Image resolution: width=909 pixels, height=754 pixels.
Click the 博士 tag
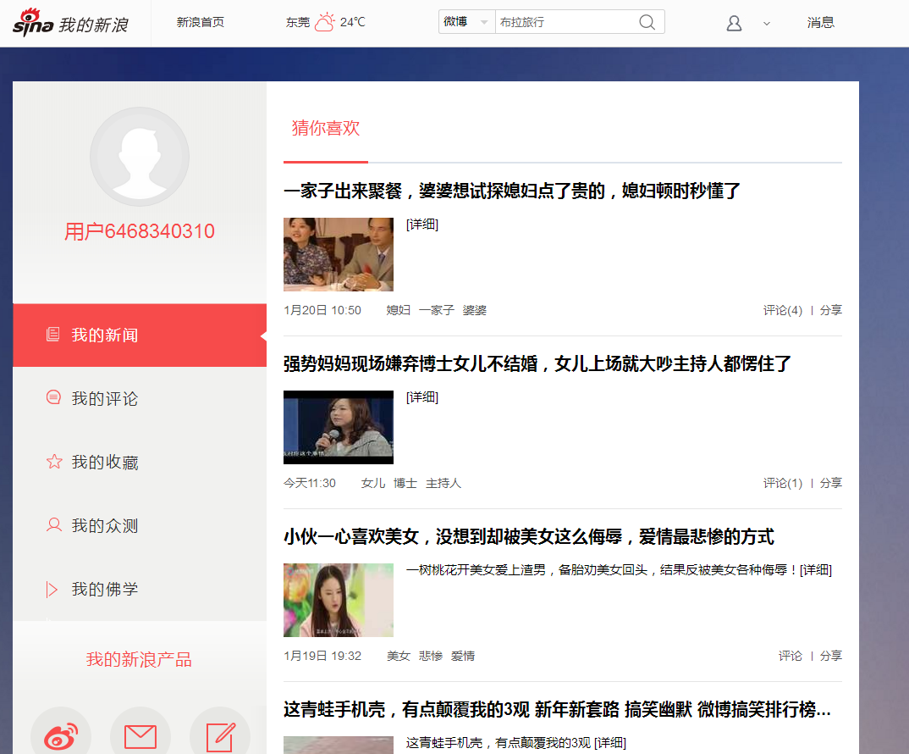click(405, 483)
